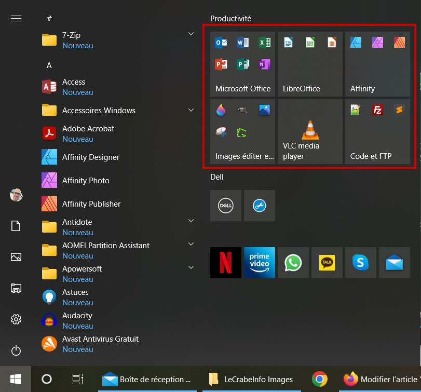
Task: Open Pictures from start sidebar
Action: click(x=16, y=257)
